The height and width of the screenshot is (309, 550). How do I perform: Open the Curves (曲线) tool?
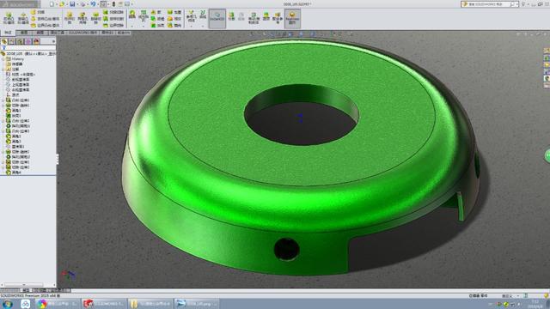(x=203, y=15)
